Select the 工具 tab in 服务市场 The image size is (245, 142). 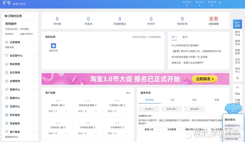pos(172,100)
